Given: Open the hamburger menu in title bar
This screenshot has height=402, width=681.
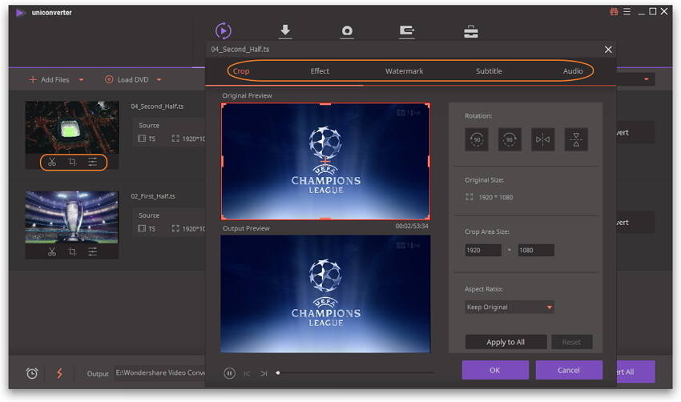Looking at the screenshot, I should (x=627, y=12).
